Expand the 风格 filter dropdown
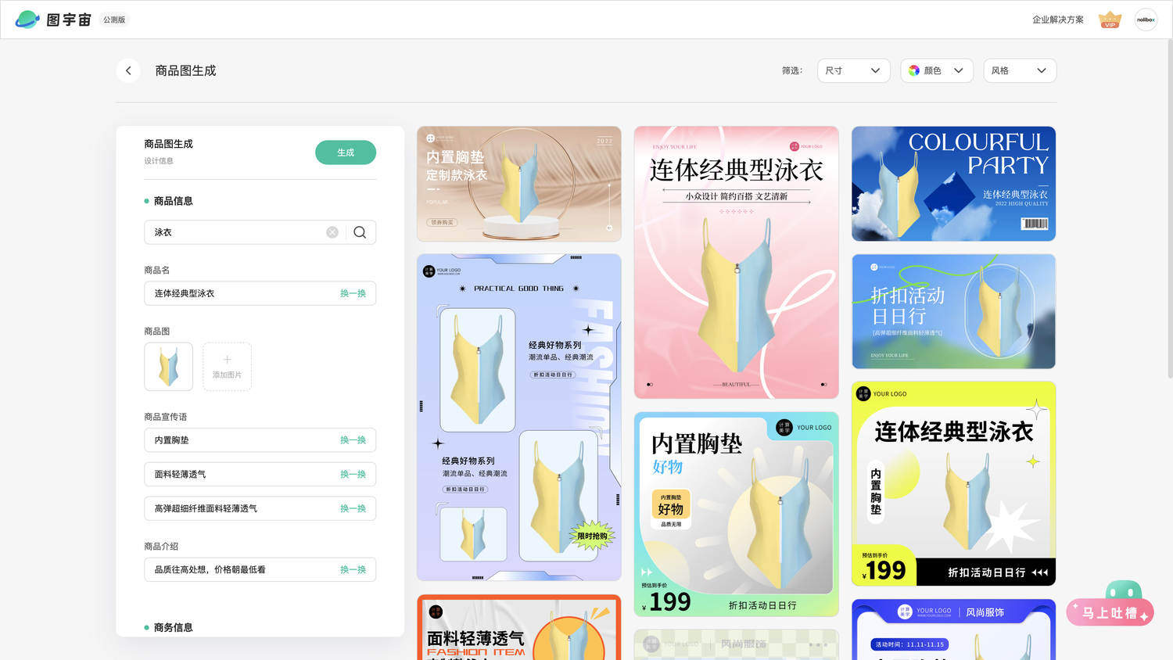This screenshot has height=660, width=1173. click(x=1020, y=70)
